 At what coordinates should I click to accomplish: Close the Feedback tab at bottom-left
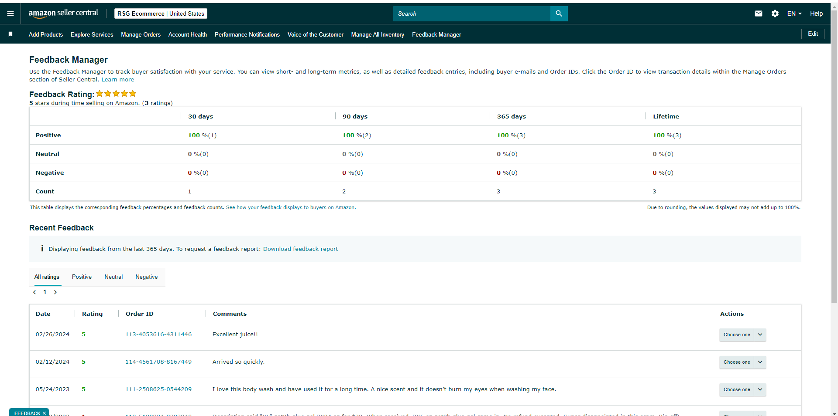coord(44,413)
